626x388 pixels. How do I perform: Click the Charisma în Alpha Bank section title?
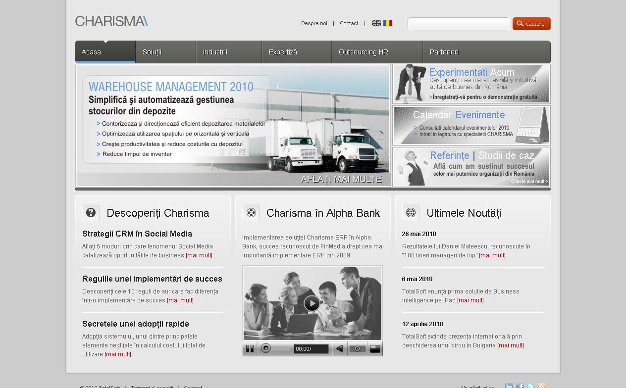[323, 213]
